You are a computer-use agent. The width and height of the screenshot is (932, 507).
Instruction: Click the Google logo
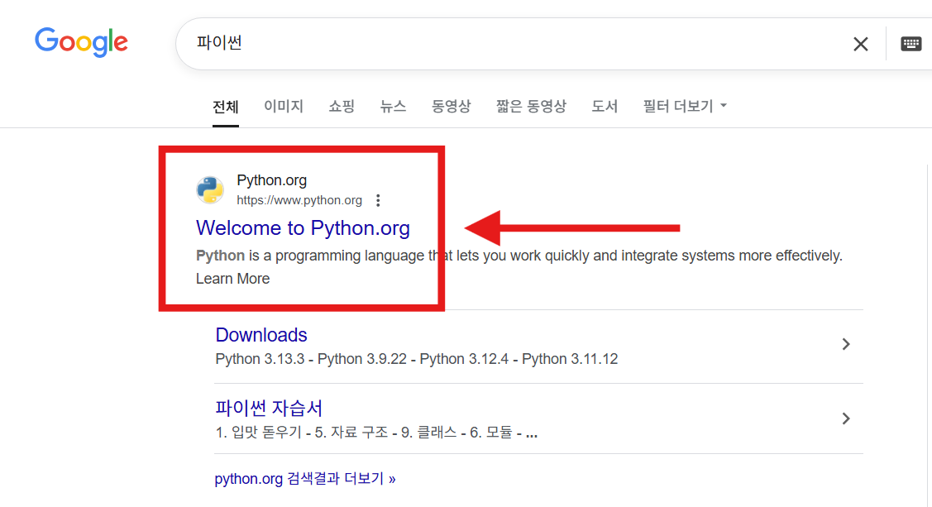click(81, 41)
